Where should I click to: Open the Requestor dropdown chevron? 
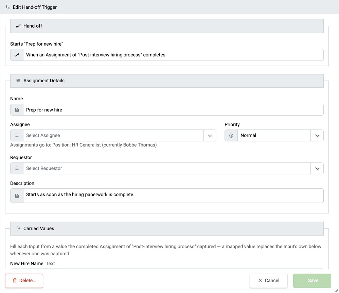(317, 169)
